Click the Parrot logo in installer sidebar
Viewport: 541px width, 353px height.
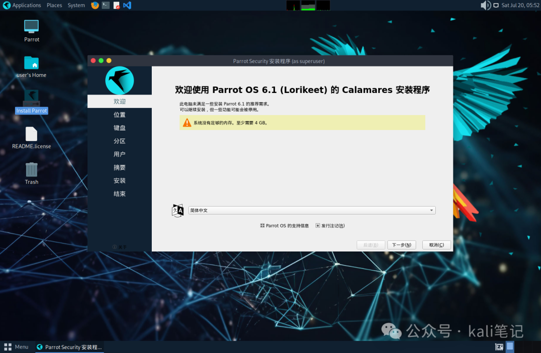119,80
